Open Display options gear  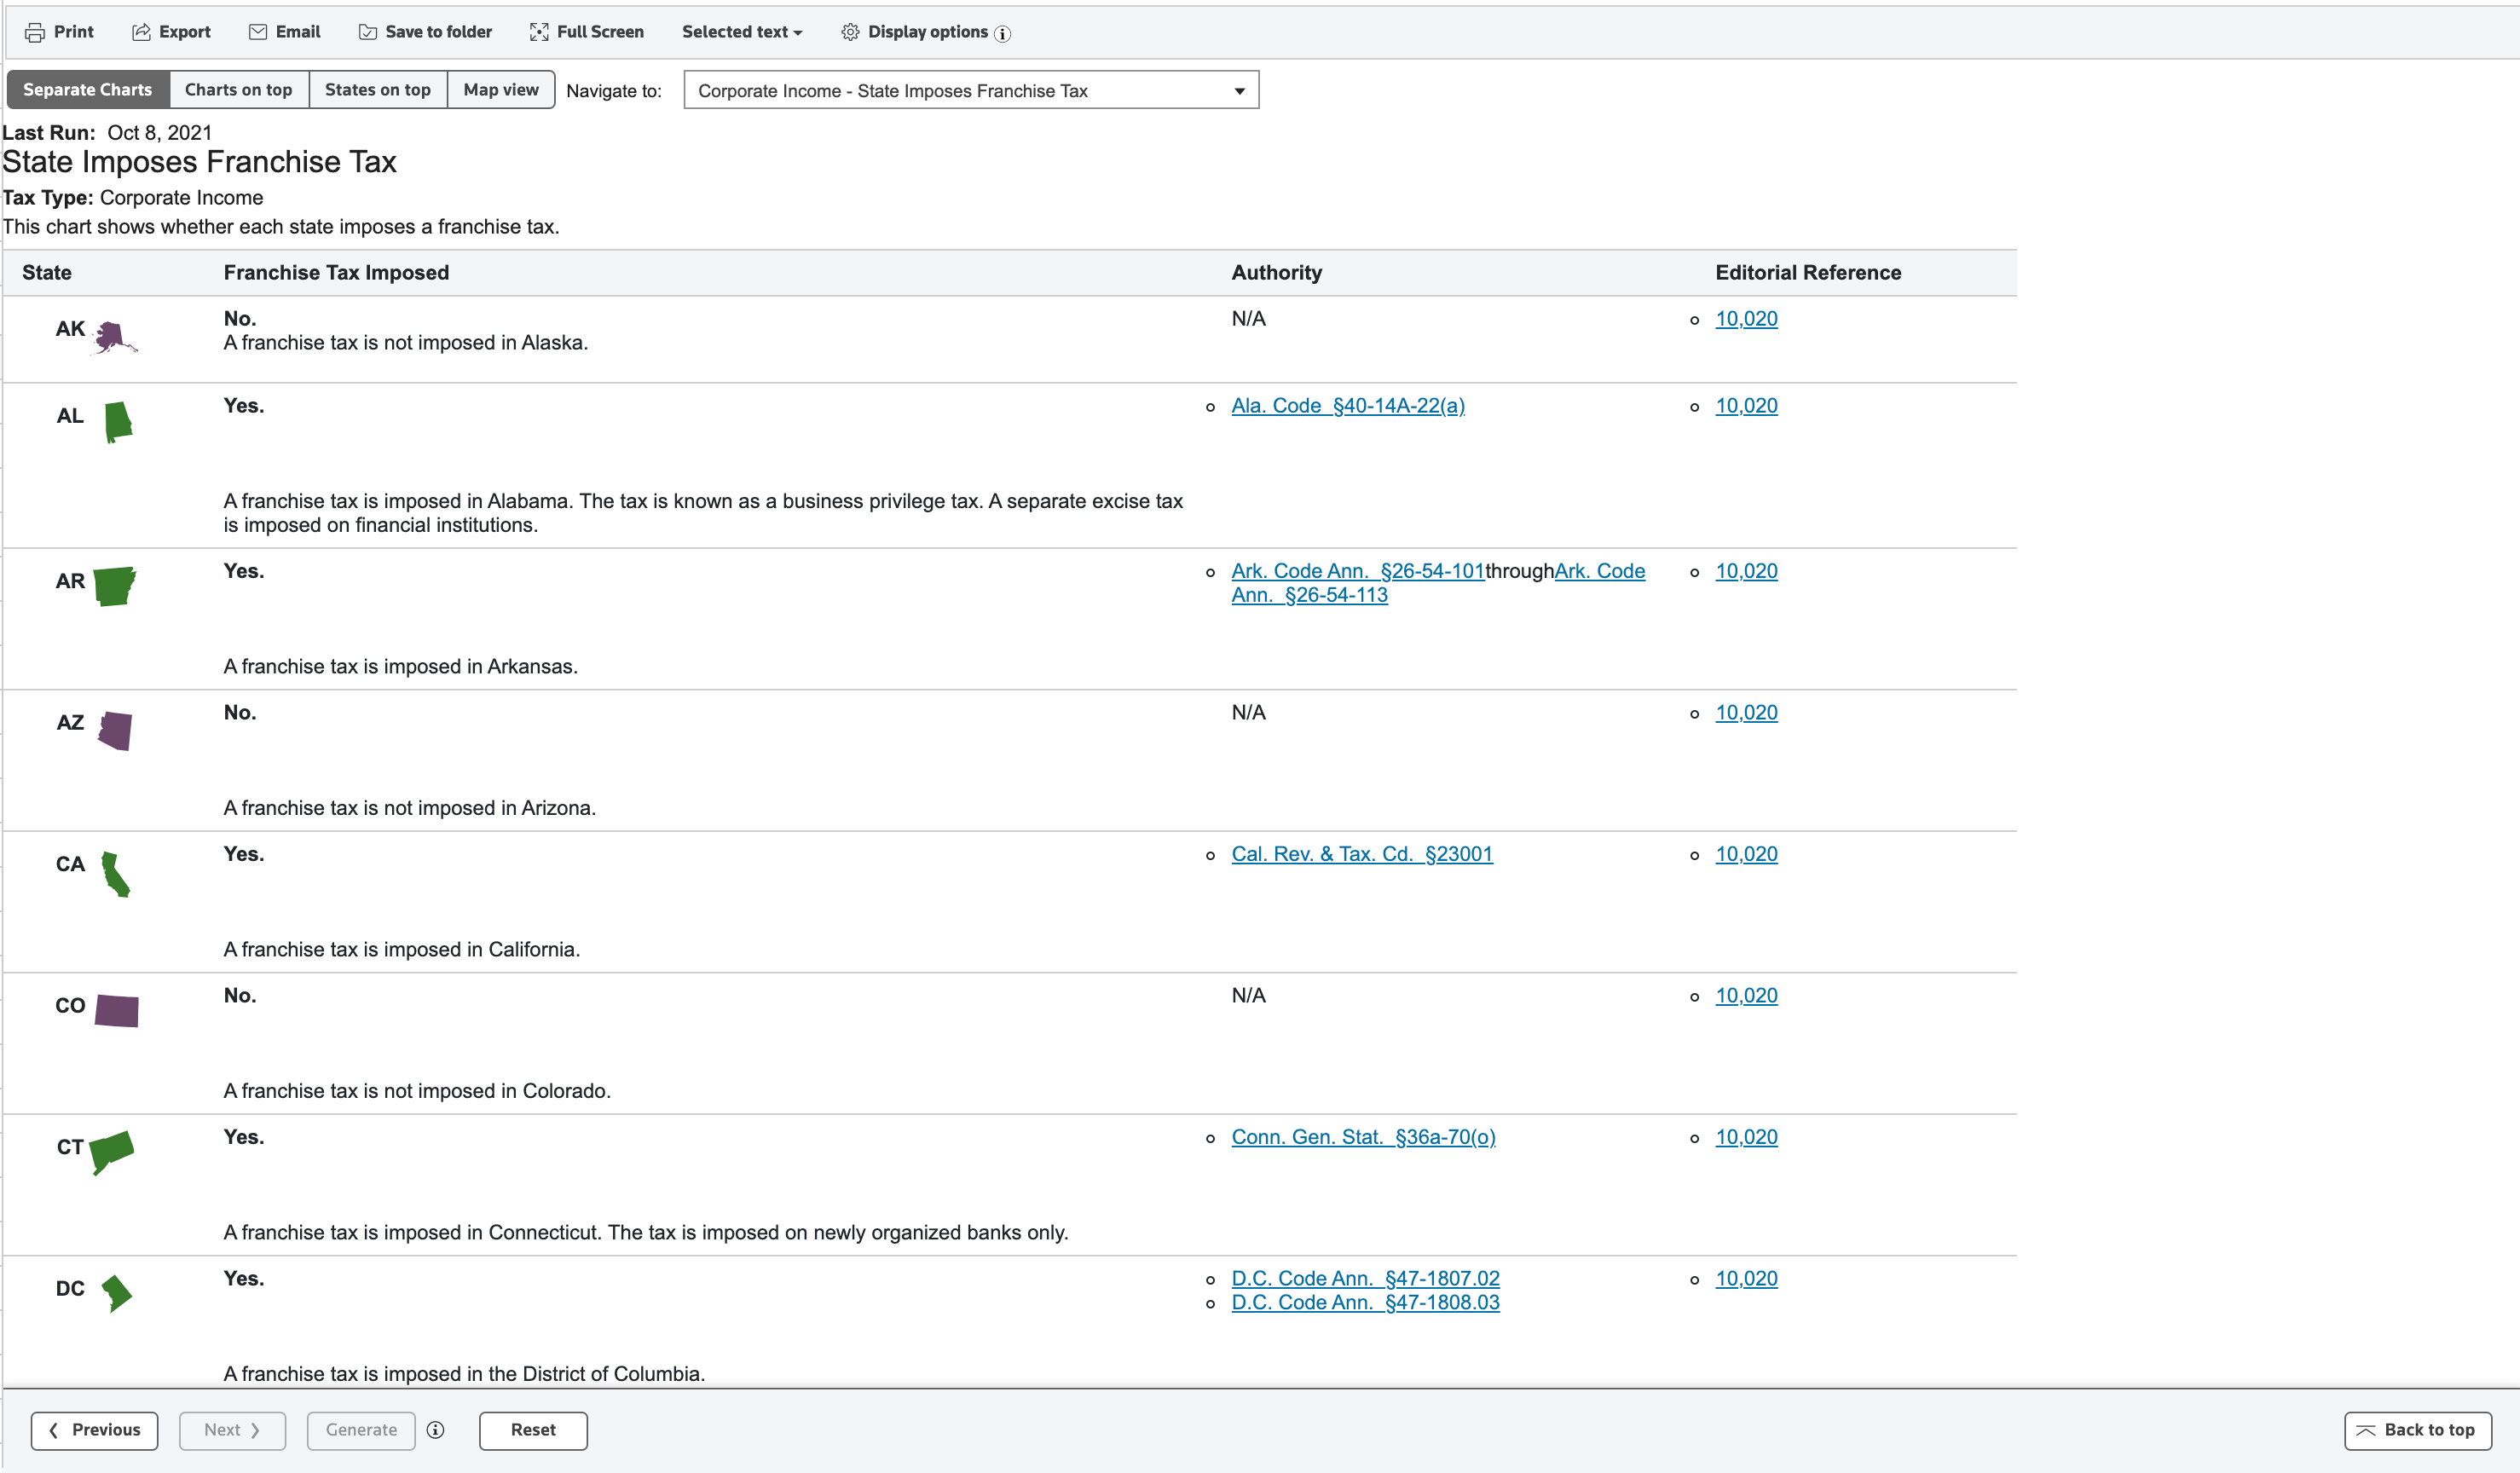coord(850,32)
